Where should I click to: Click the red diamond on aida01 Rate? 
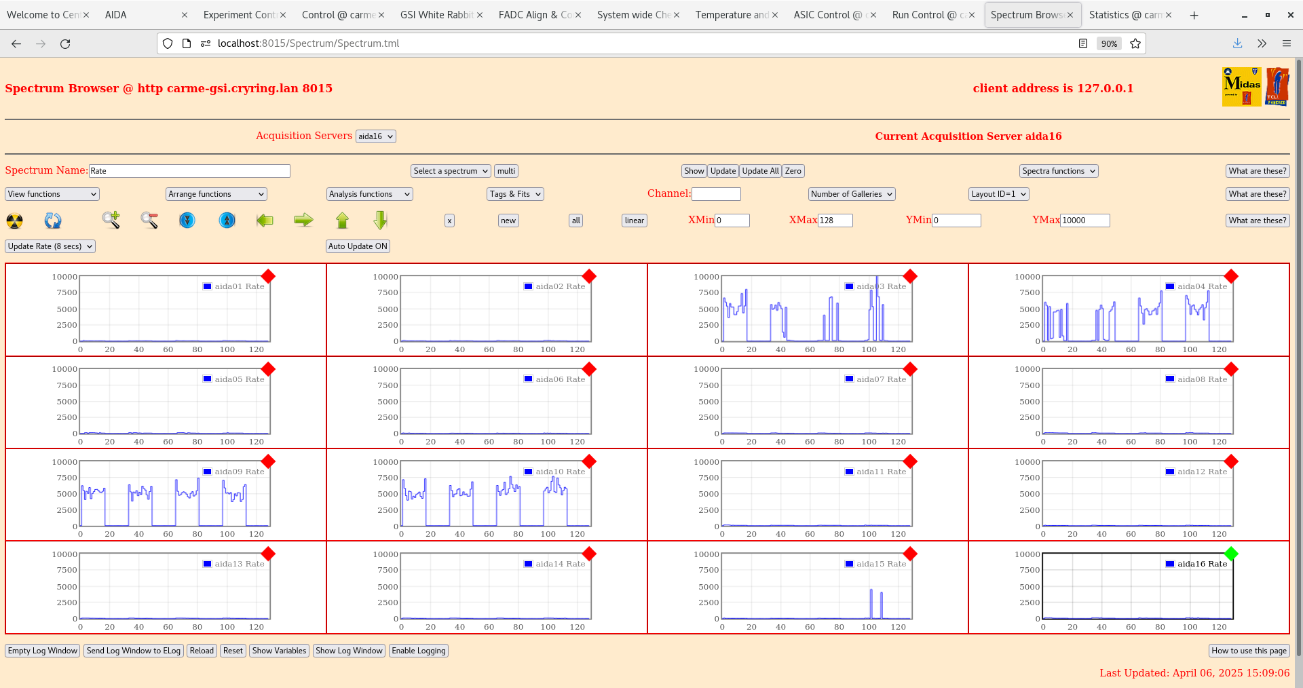point(268,276)
